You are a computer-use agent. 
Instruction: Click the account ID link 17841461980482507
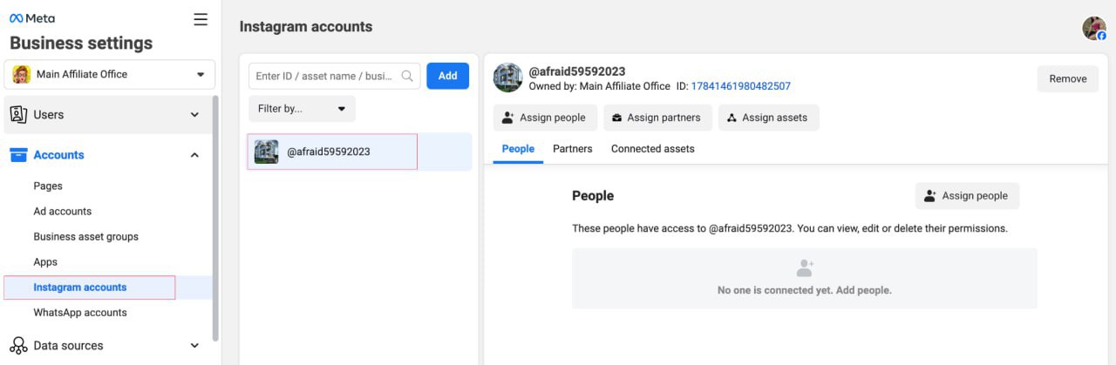741,86
